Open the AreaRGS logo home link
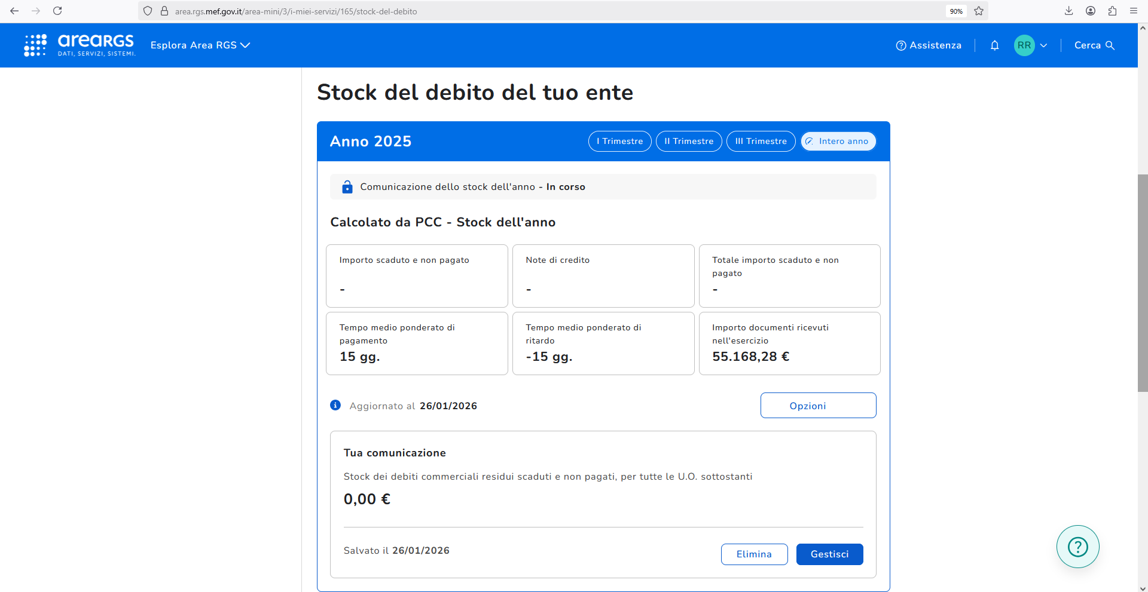Screen dimensions: 1148x592 [x=80, y=45]
